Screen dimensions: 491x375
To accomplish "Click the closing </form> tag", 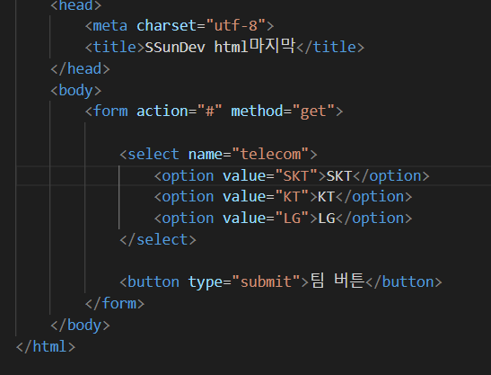I will [115, 303].
